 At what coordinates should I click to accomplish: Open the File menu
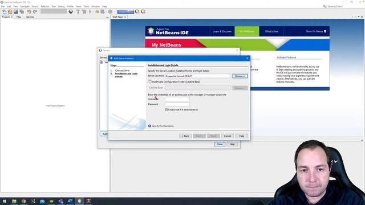point(3,6)
